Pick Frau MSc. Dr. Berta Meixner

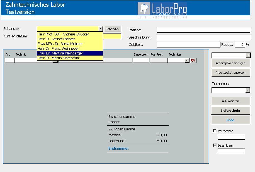point(60,44)
